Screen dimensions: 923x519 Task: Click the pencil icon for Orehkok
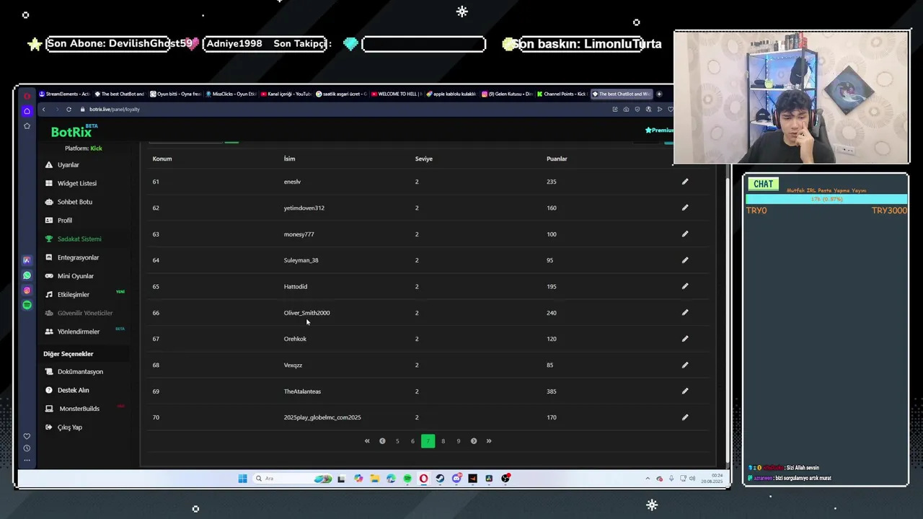(685, 339)
